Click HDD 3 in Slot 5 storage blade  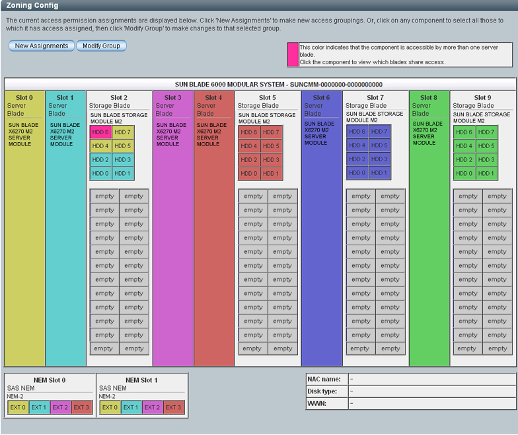[271, 160]
